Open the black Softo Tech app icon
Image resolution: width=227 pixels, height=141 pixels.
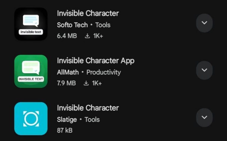coord(31,24)
